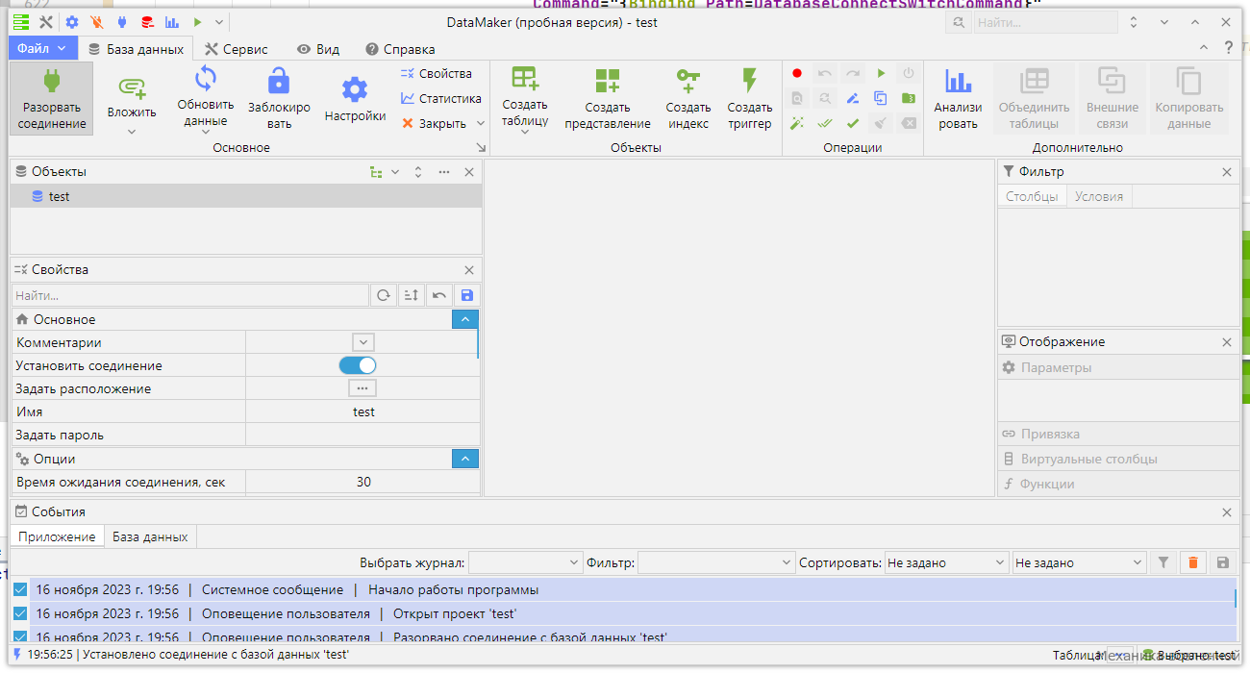Screen dimensions: 1250x673
Task: Click the Заблокировать lock icon
Action: tap(278, 81)
